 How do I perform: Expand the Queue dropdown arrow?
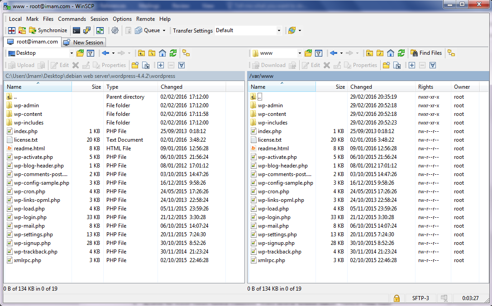click(x=164, y=30)
